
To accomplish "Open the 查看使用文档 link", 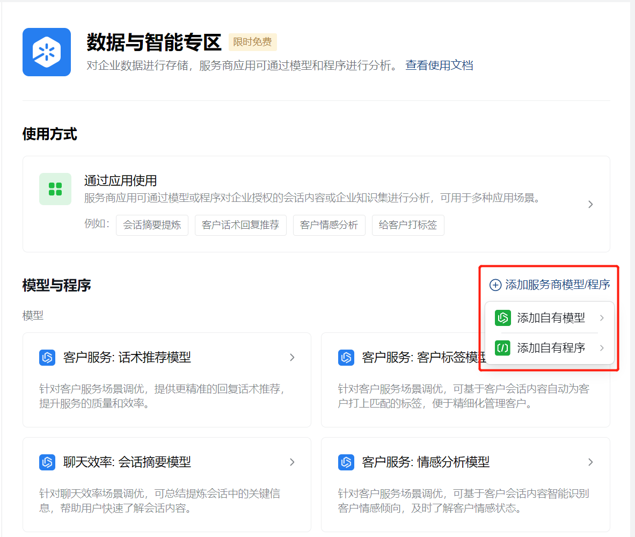I will (x=439, y=66).
